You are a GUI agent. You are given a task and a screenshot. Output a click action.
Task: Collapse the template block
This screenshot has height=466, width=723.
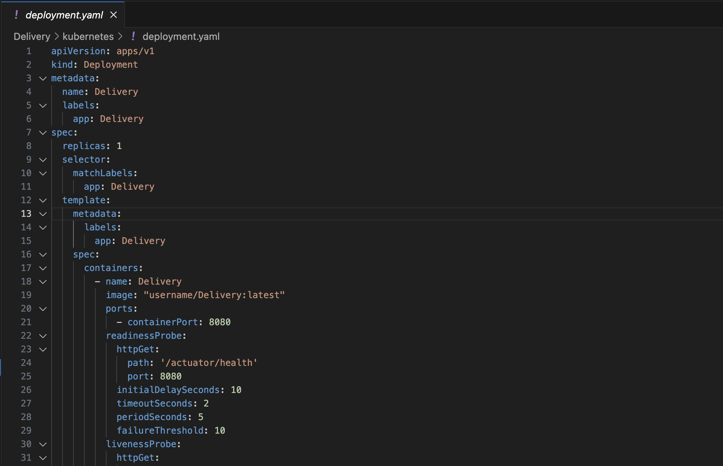point(43,200)
